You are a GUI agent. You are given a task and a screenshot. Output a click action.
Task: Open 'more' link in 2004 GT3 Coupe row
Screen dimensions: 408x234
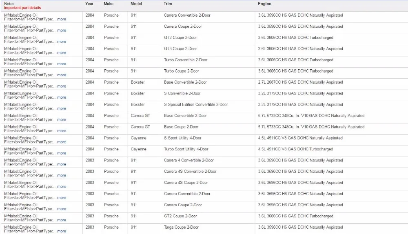[x=62, y=53]
